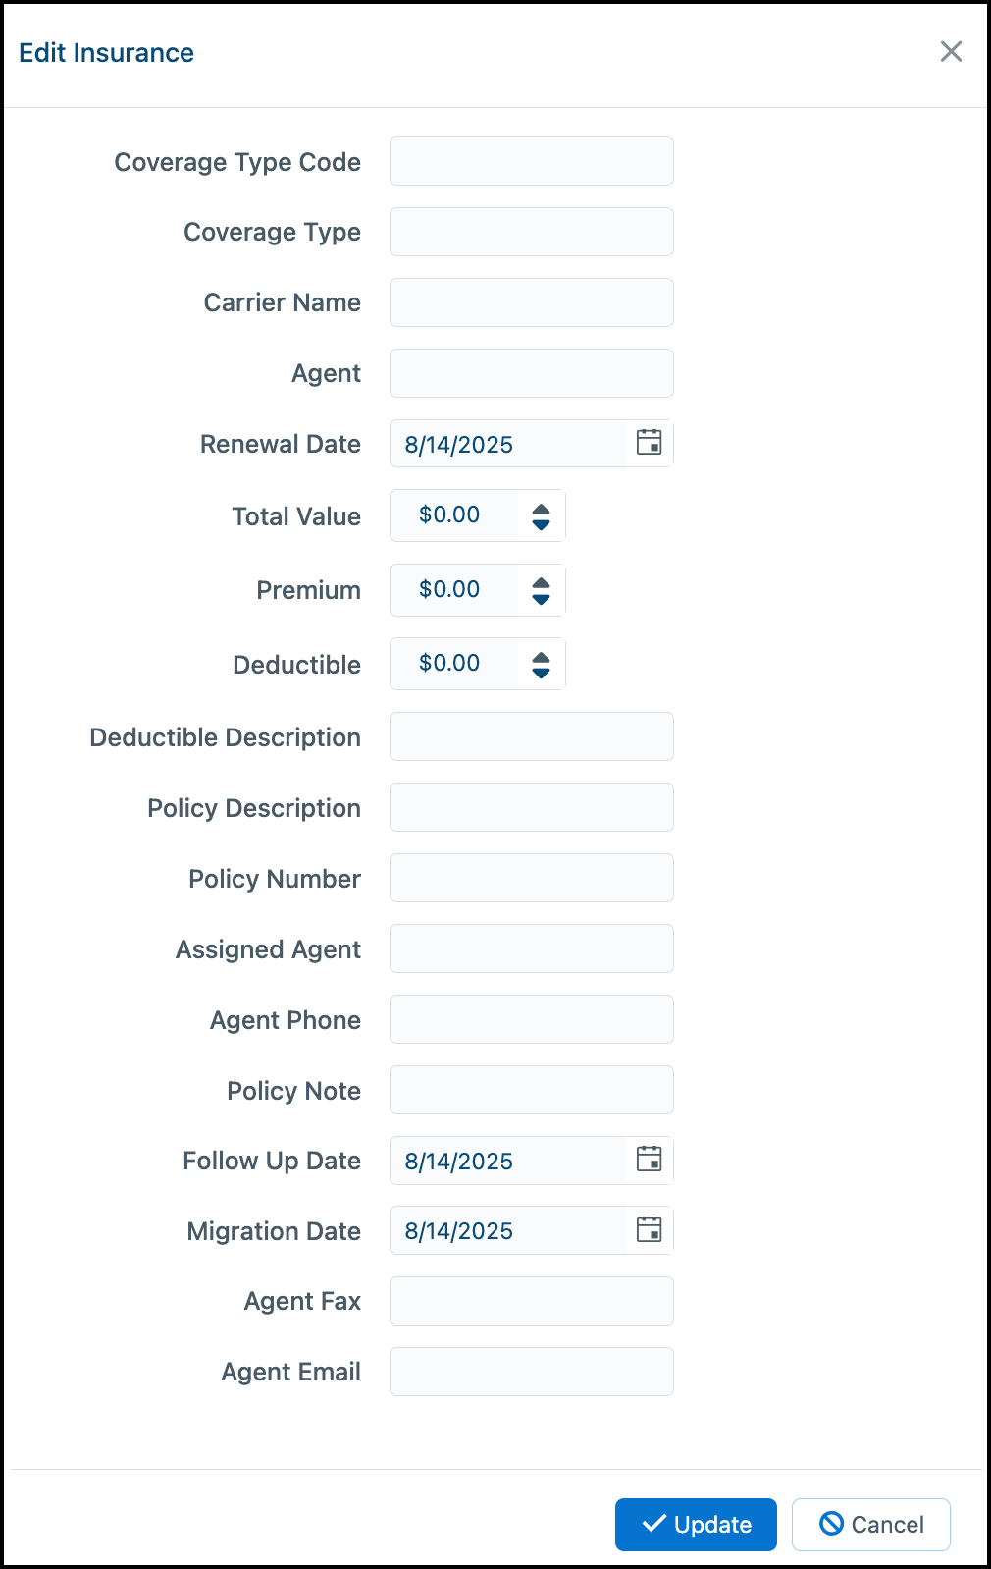Click the Renewal Date text input
The image size is (991, 1569).
pos(507,444)
